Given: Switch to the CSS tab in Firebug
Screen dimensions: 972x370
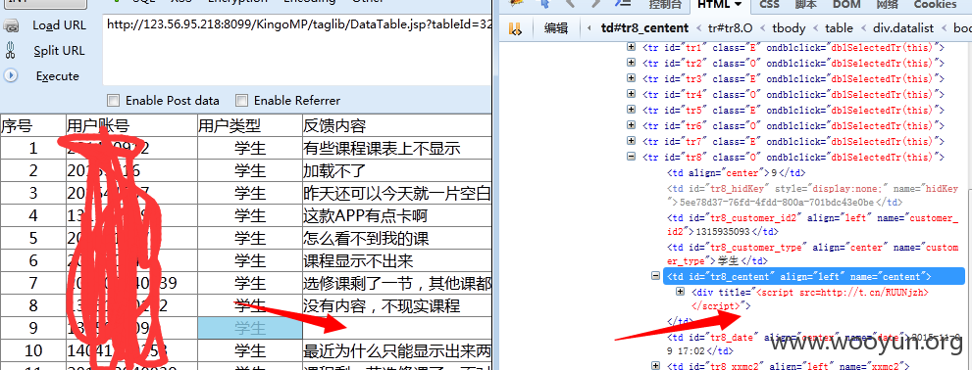Looking at the screenshot, I should pyautogui.click(x=769, y=4).
